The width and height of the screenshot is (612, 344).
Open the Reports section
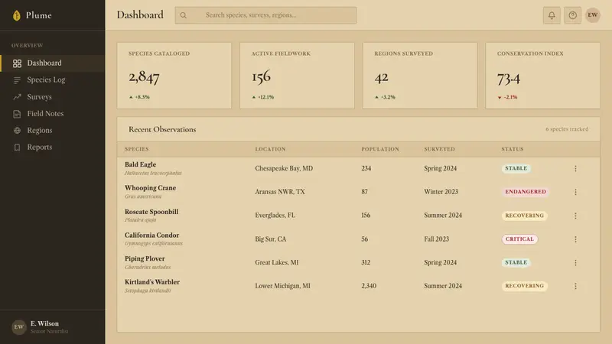coord(53,147)
